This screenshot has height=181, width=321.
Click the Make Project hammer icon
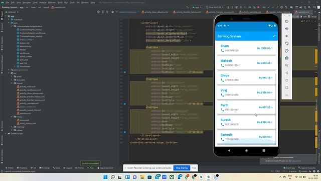point(187,7)
